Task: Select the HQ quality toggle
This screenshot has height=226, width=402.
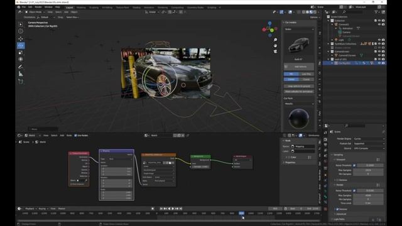Action: coord(291,74)
